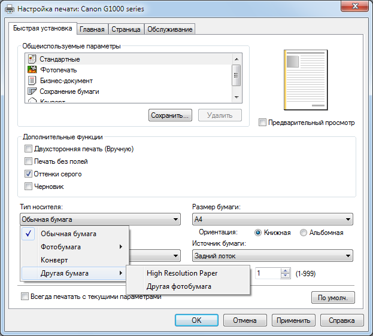Click scroll up arrow in presets list
This screenshot has width=373, height=336.
coord(236,59)
